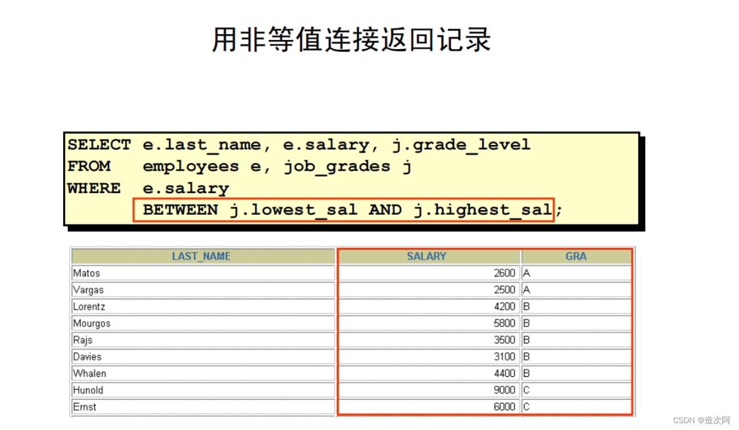Select the Davies name cell
The image size is (739, 430).
pos(203,356)
